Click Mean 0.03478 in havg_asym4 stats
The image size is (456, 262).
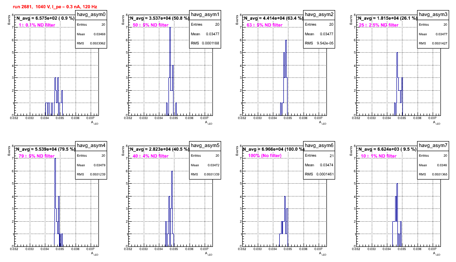click(91, 165)
